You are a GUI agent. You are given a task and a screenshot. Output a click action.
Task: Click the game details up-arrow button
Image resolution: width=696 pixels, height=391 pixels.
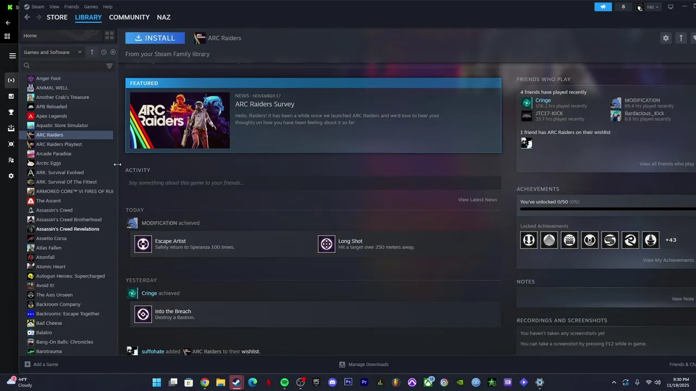pyautogui.click(x=681, y=38)
